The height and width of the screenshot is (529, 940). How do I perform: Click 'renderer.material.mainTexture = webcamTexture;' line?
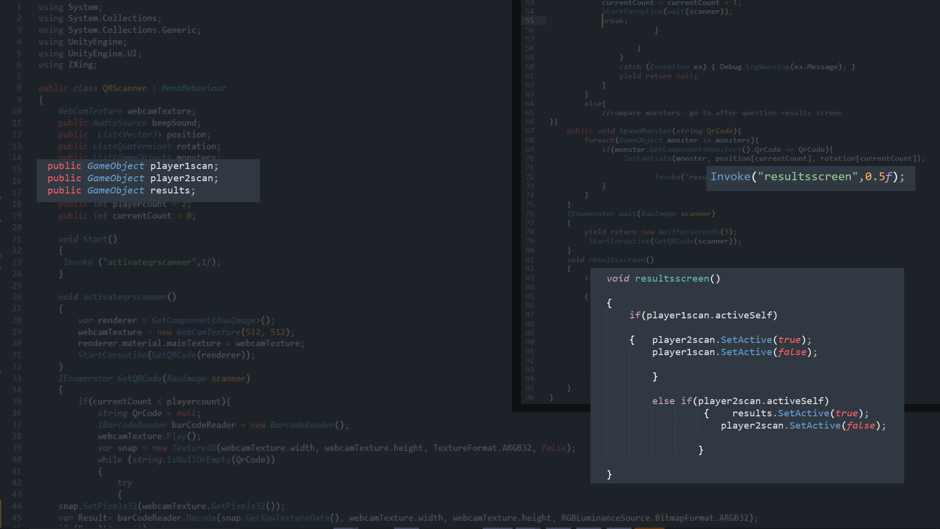(x=191, y=343)
